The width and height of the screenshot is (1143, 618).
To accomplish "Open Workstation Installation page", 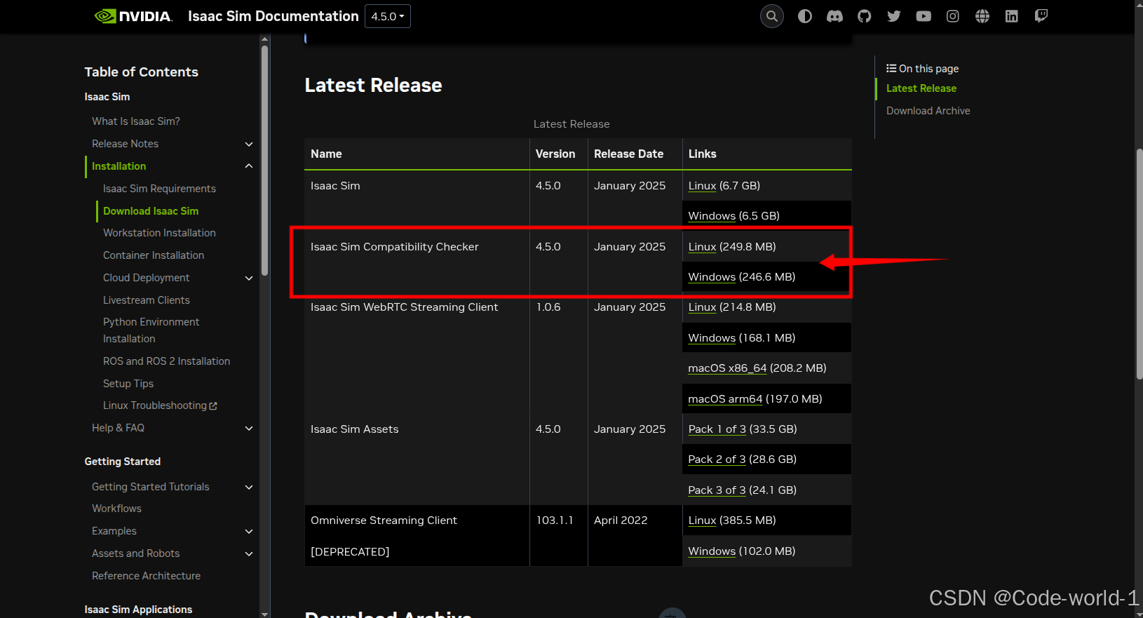I will coord(159,233).
